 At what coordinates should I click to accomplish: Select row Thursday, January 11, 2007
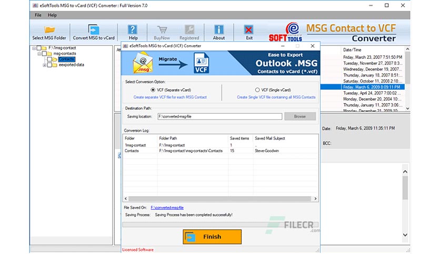click(373, 105)
